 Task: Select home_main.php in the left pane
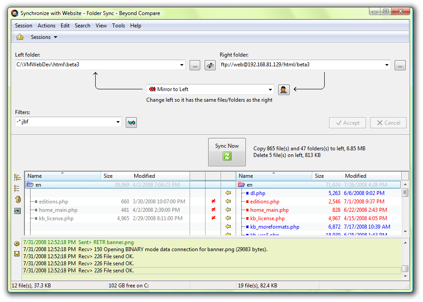[x=58, y=210]
